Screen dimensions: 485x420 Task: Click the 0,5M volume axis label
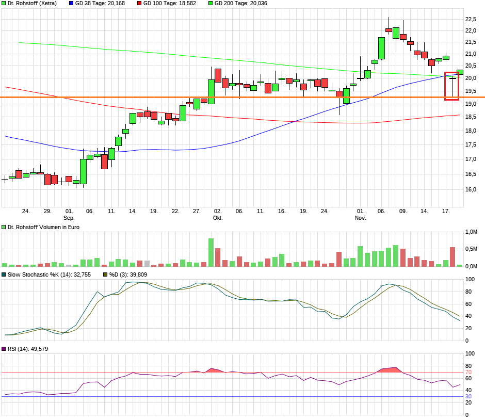tap(471, 249)
